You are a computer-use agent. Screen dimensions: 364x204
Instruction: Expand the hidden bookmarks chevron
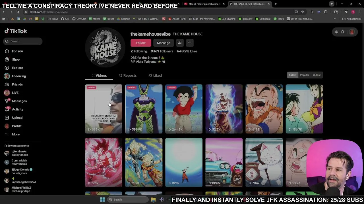click(335, 19)
